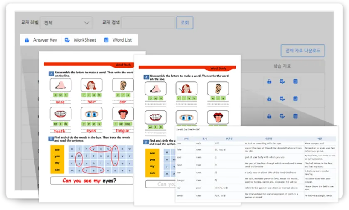The image size is (349, 210).
Task: Open the answer key preview with red handwriting
Action: click(x=91, y=125)
